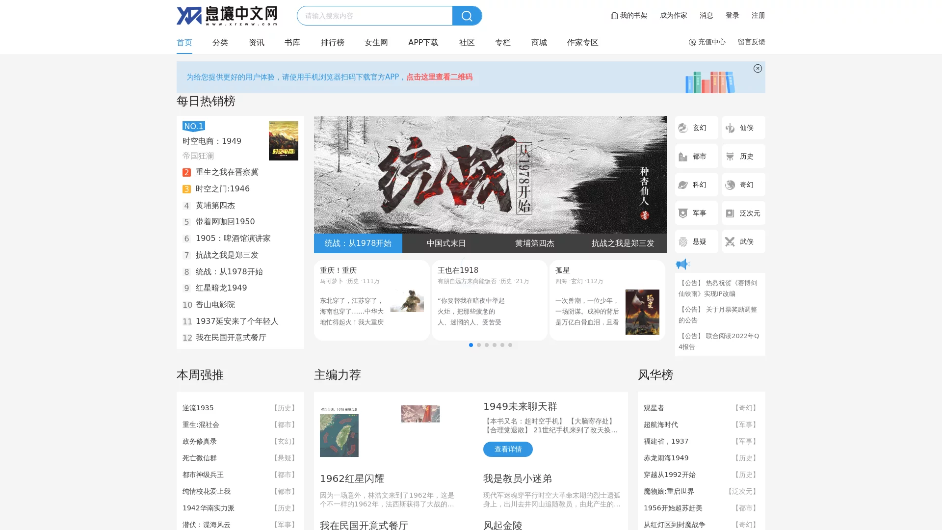The width and height of the screenshot is (942, 530).
Task: Open the 书库 menu item
Action: [292, 43]
